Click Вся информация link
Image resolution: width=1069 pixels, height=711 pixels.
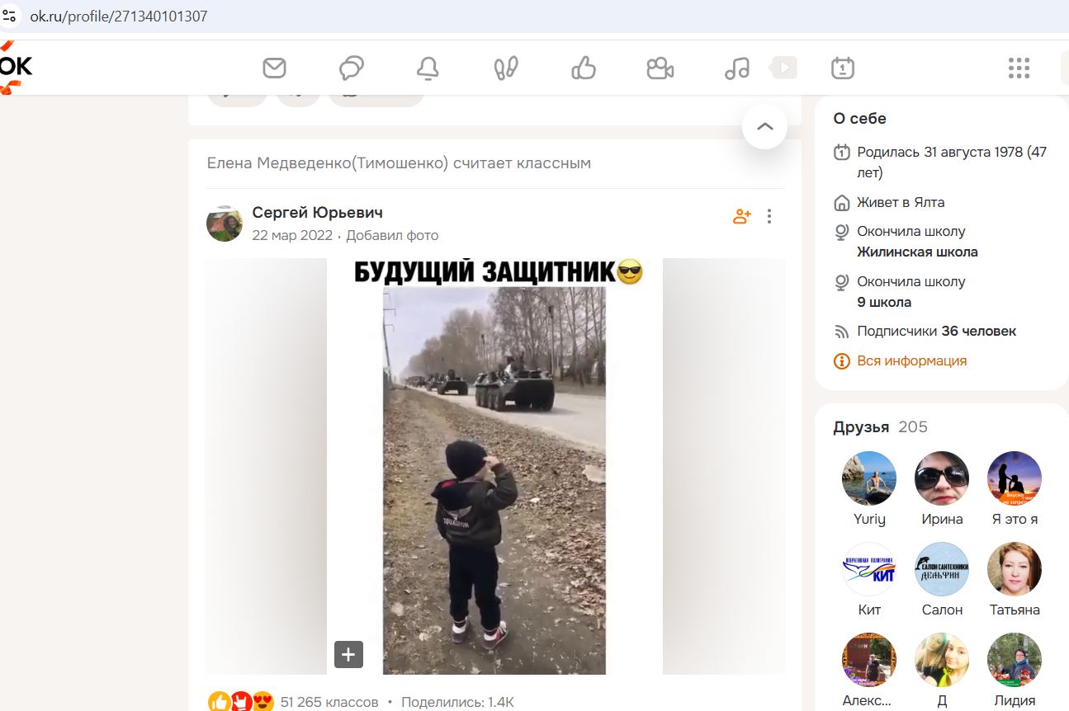coord(911,360)
